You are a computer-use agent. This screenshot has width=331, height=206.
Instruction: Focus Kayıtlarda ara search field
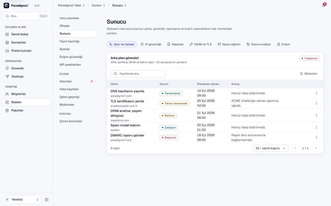click(138, 74)
